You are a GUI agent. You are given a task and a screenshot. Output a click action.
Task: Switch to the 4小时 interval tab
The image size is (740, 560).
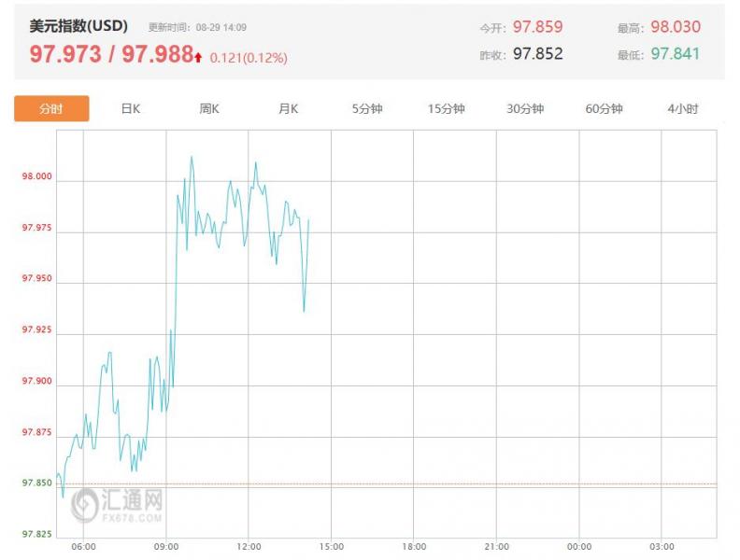682,108
